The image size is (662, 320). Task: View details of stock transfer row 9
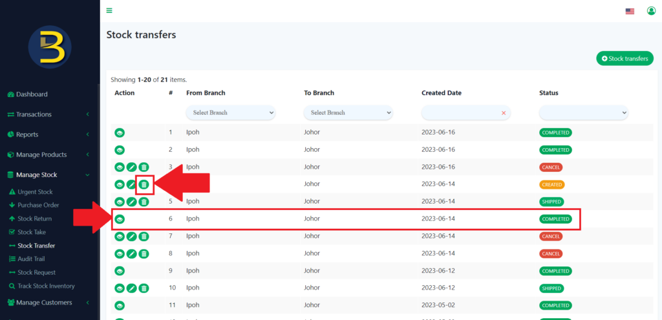click(120, 271)
